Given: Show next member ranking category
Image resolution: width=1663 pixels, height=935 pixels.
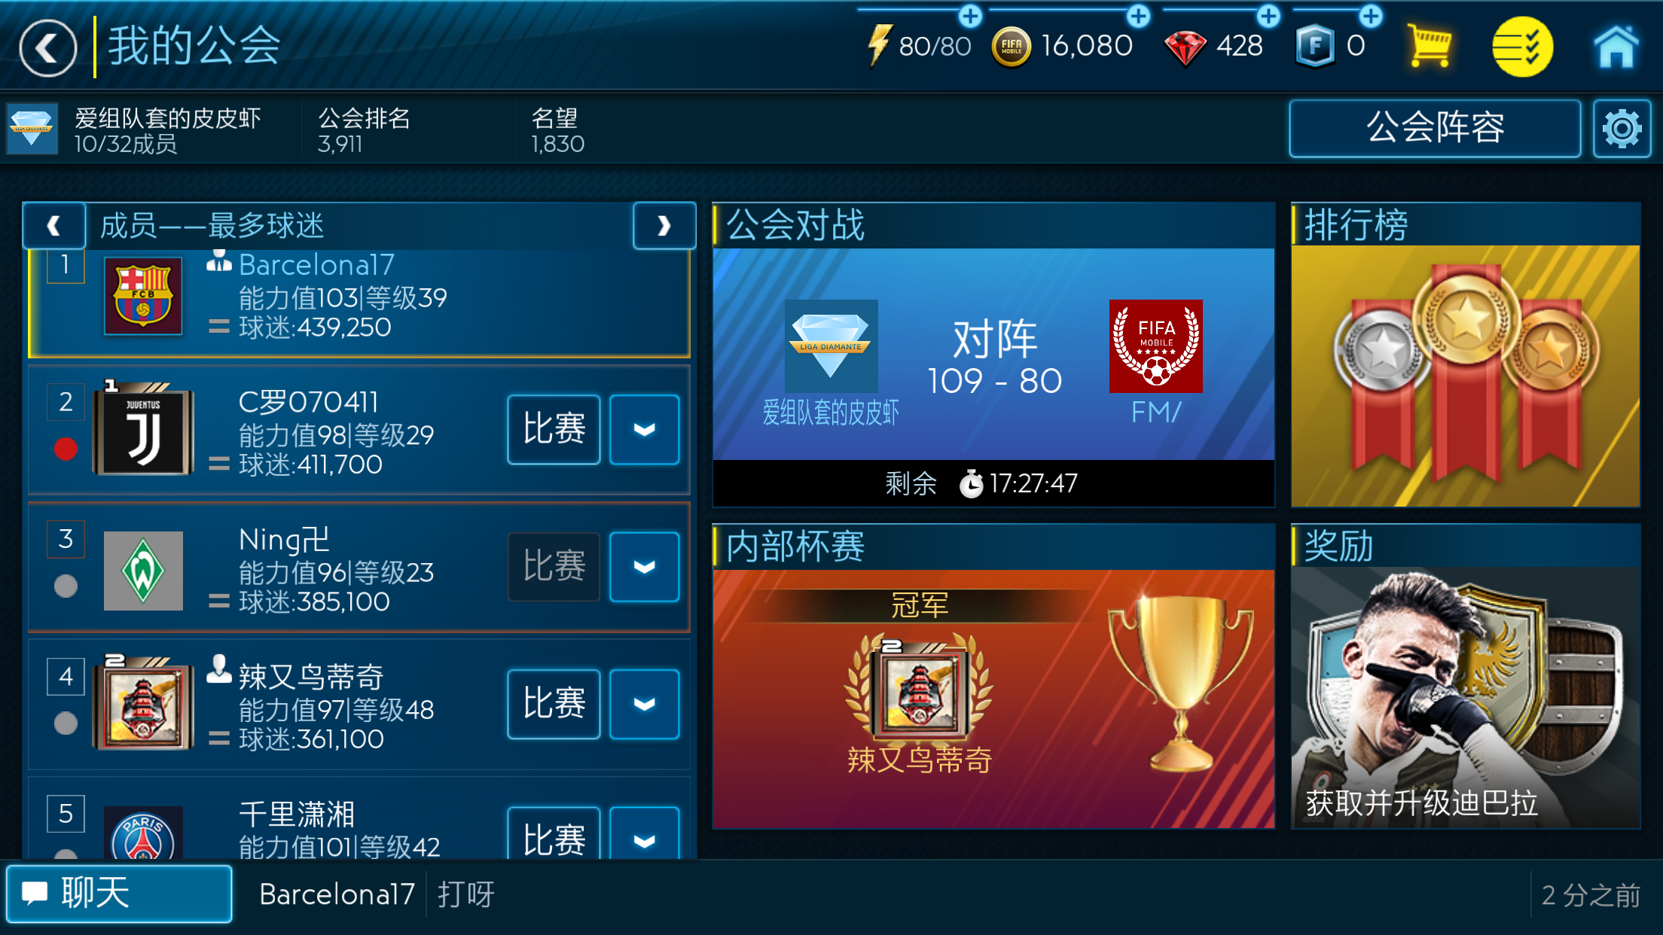Looking at the screenshot, I should click(x=664, y=225).
